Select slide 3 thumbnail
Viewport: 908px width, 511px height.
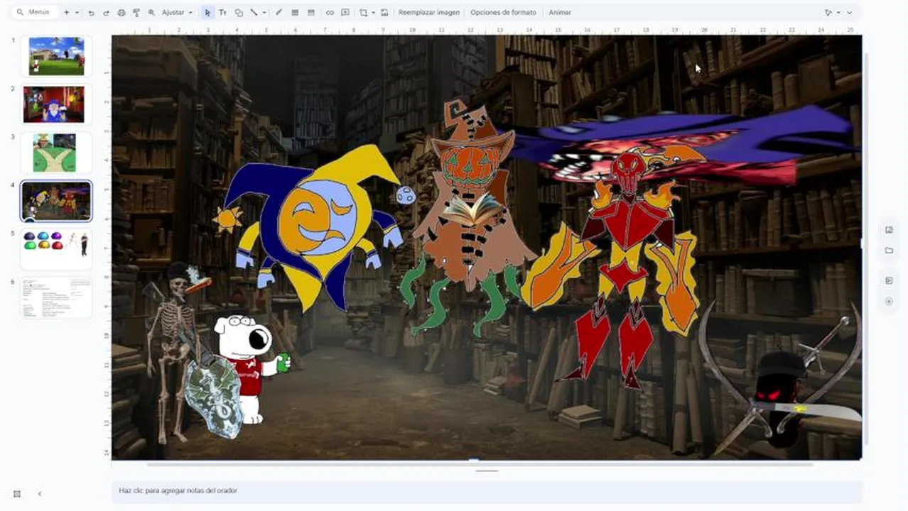(56, 152)
